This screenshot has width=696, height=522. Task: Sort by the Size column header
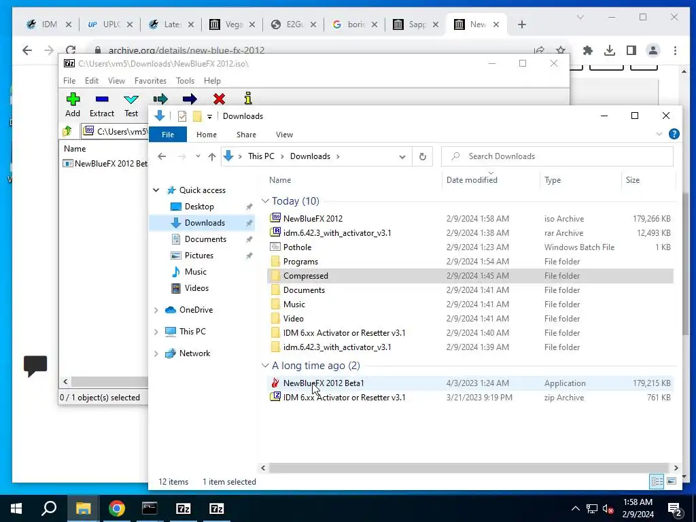(x=633, y=179)
